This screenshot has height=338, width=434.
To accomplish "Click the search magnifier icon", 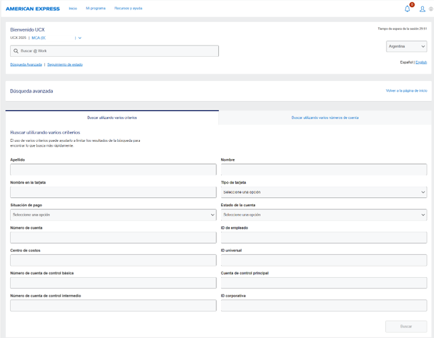I will point(16,51).
